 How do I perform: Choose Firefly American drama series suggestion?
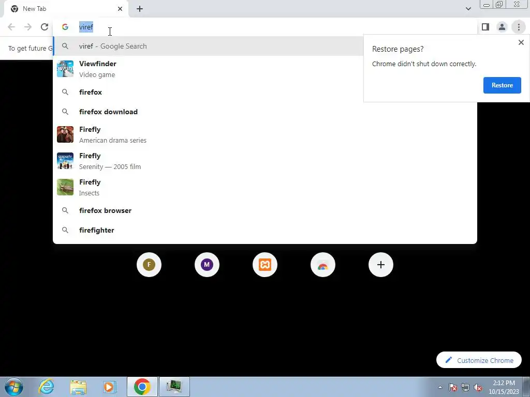(x=265, y=134)
